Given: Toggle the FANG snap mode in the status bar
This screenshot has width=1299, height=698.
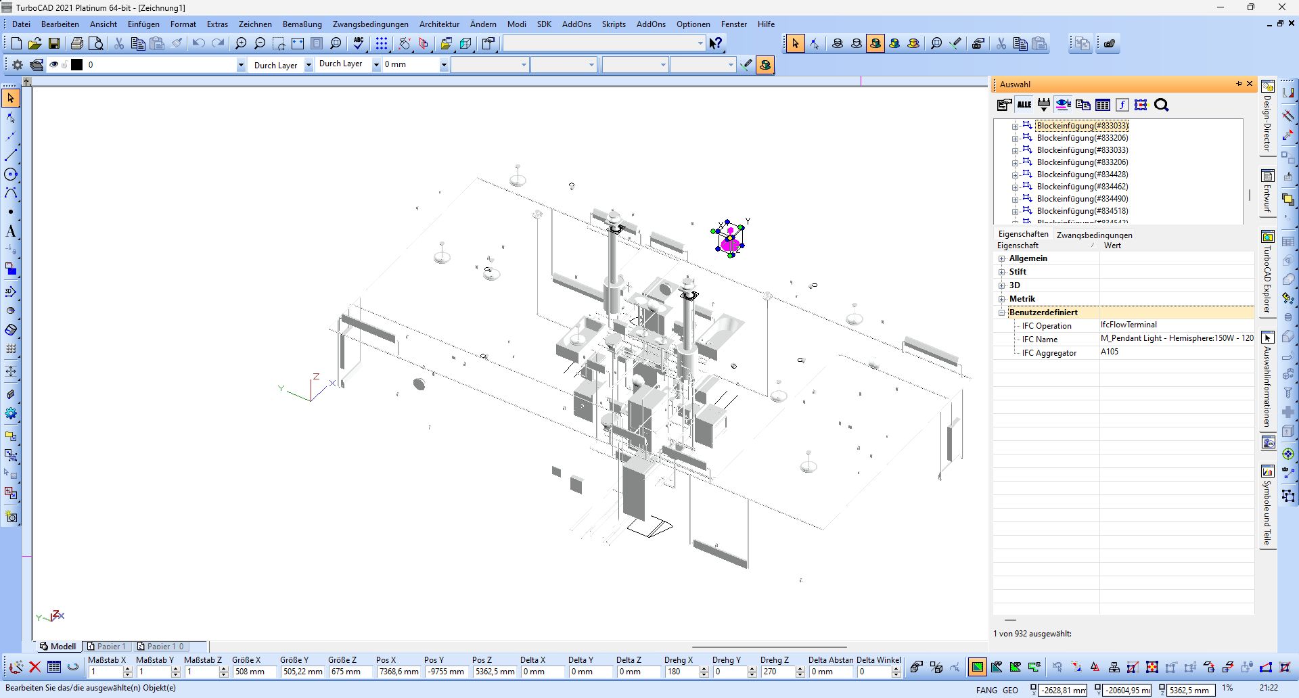Looking at the screenshot, I should point(986,690).
